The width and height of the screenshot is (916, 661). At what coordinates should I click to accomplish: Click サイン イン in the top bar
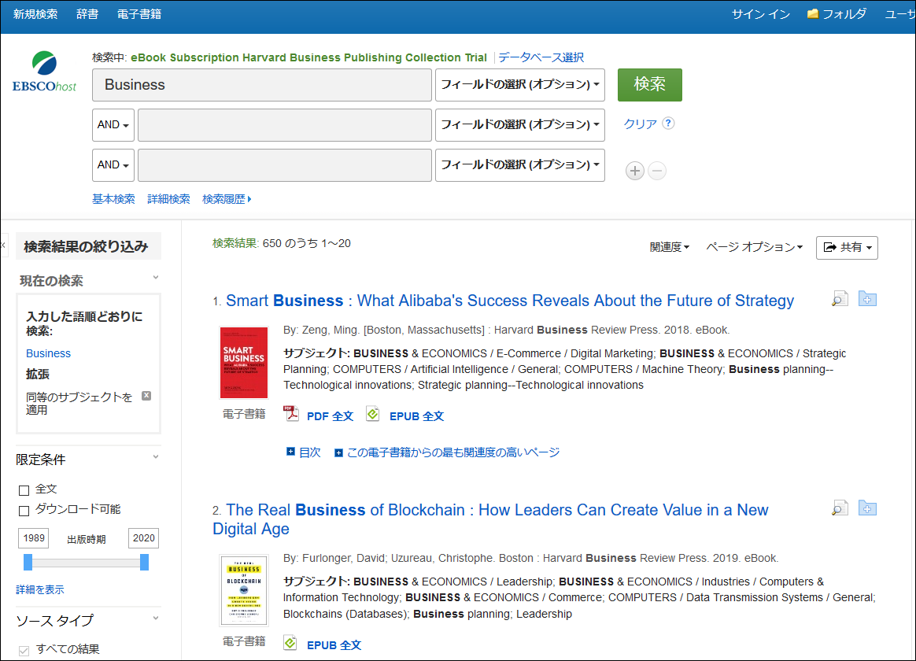pyautogui.click(x=761, y=14)
